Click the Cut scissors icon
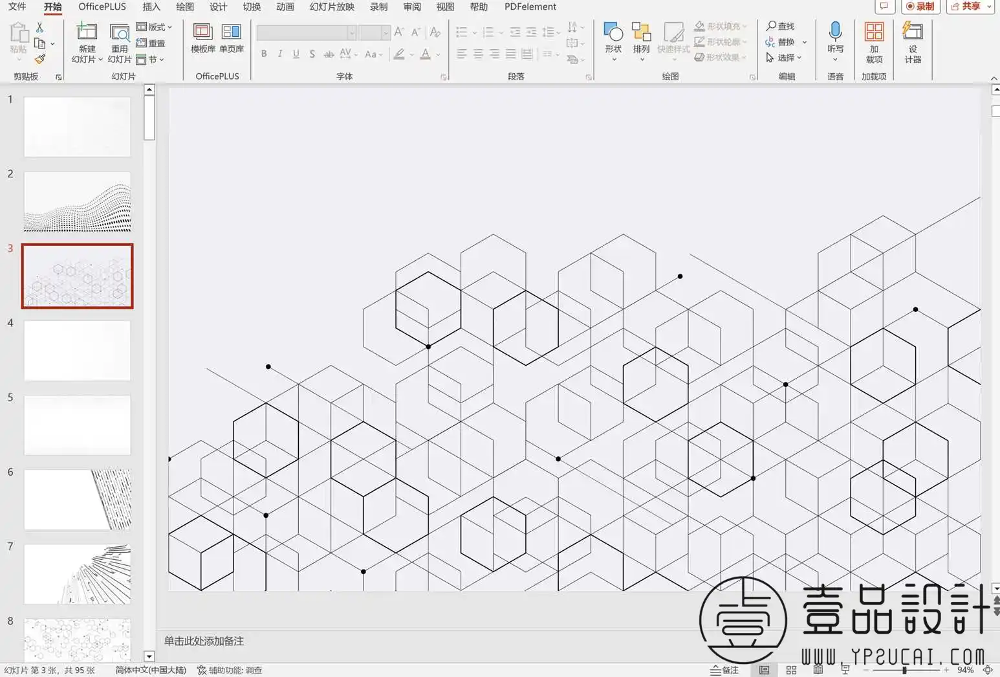1000x677 pixels. [x=40, y=27]
